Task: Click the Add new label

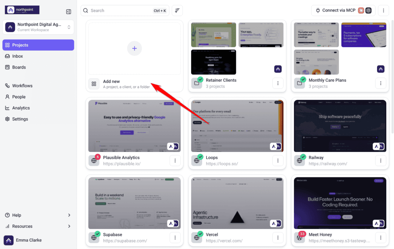Action: pos(111,81)
